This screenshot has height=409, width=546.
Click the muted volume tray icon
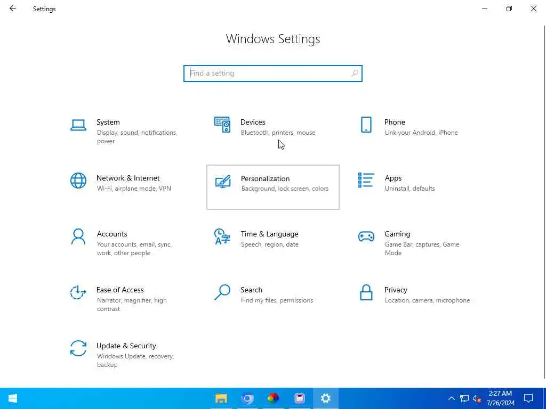click(x=477, y=398)
